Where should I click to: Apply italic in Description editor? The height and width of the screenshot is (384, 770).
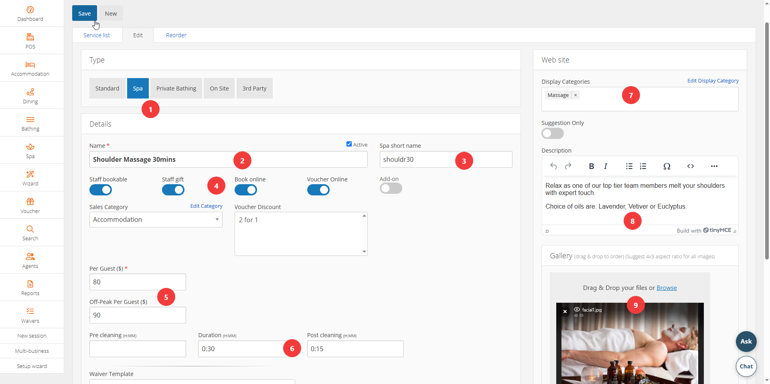pyautogui.click(x=606, y=166)
